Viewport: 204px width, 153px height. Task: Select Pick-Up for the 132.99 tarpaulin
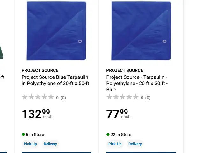[x=30, y=144]
